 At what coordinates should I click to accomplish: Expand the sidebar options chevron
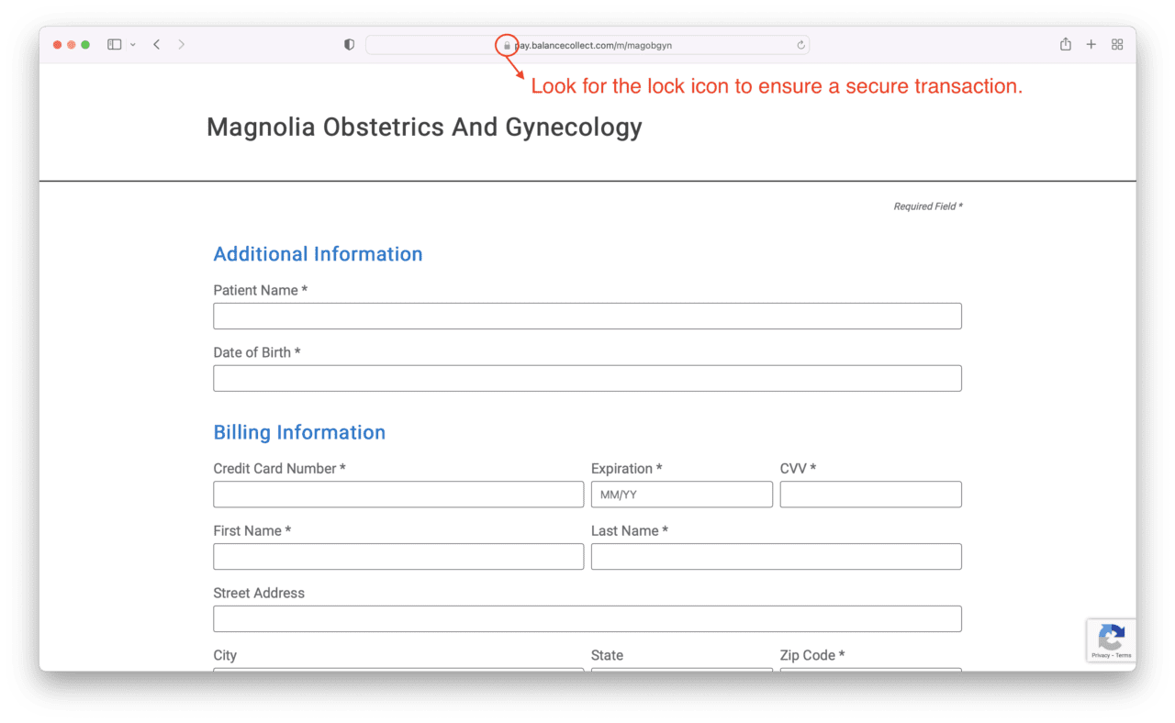pos(131,44)
